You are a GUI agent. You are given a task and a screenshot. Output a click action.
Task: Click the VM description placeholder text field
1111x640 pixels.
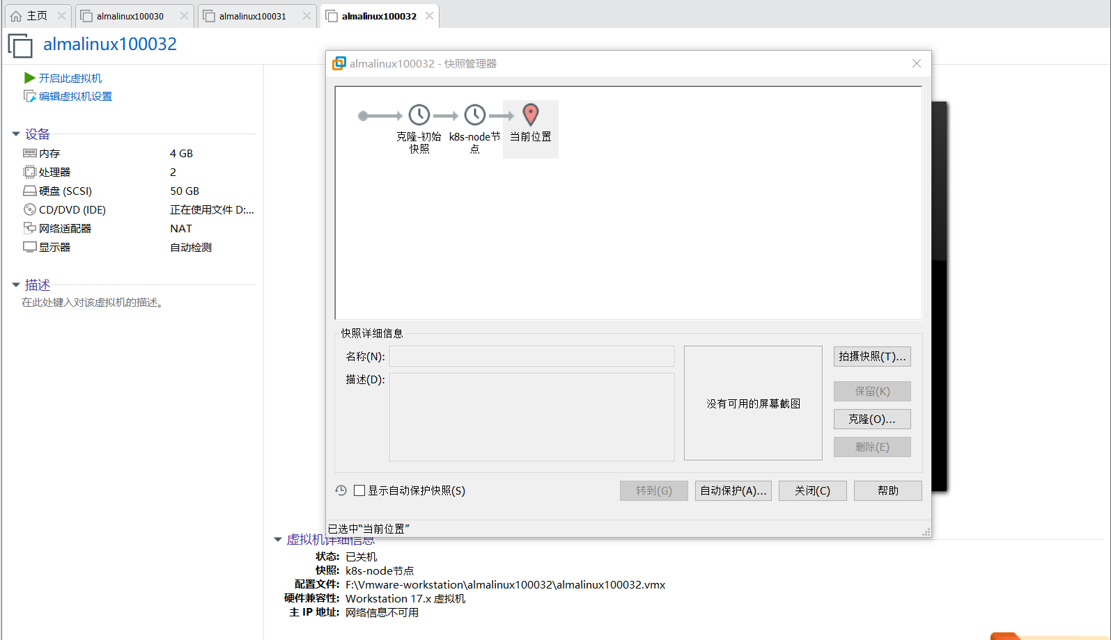click(94, 303)
